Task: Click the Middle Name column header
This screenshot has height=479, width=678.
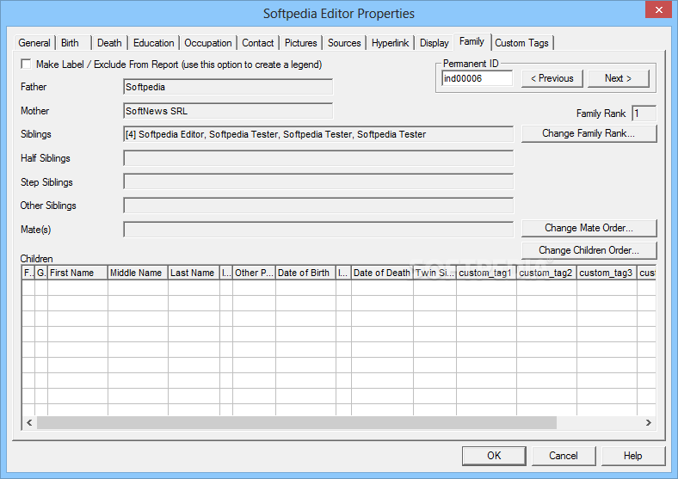Action: pos(138,273)
